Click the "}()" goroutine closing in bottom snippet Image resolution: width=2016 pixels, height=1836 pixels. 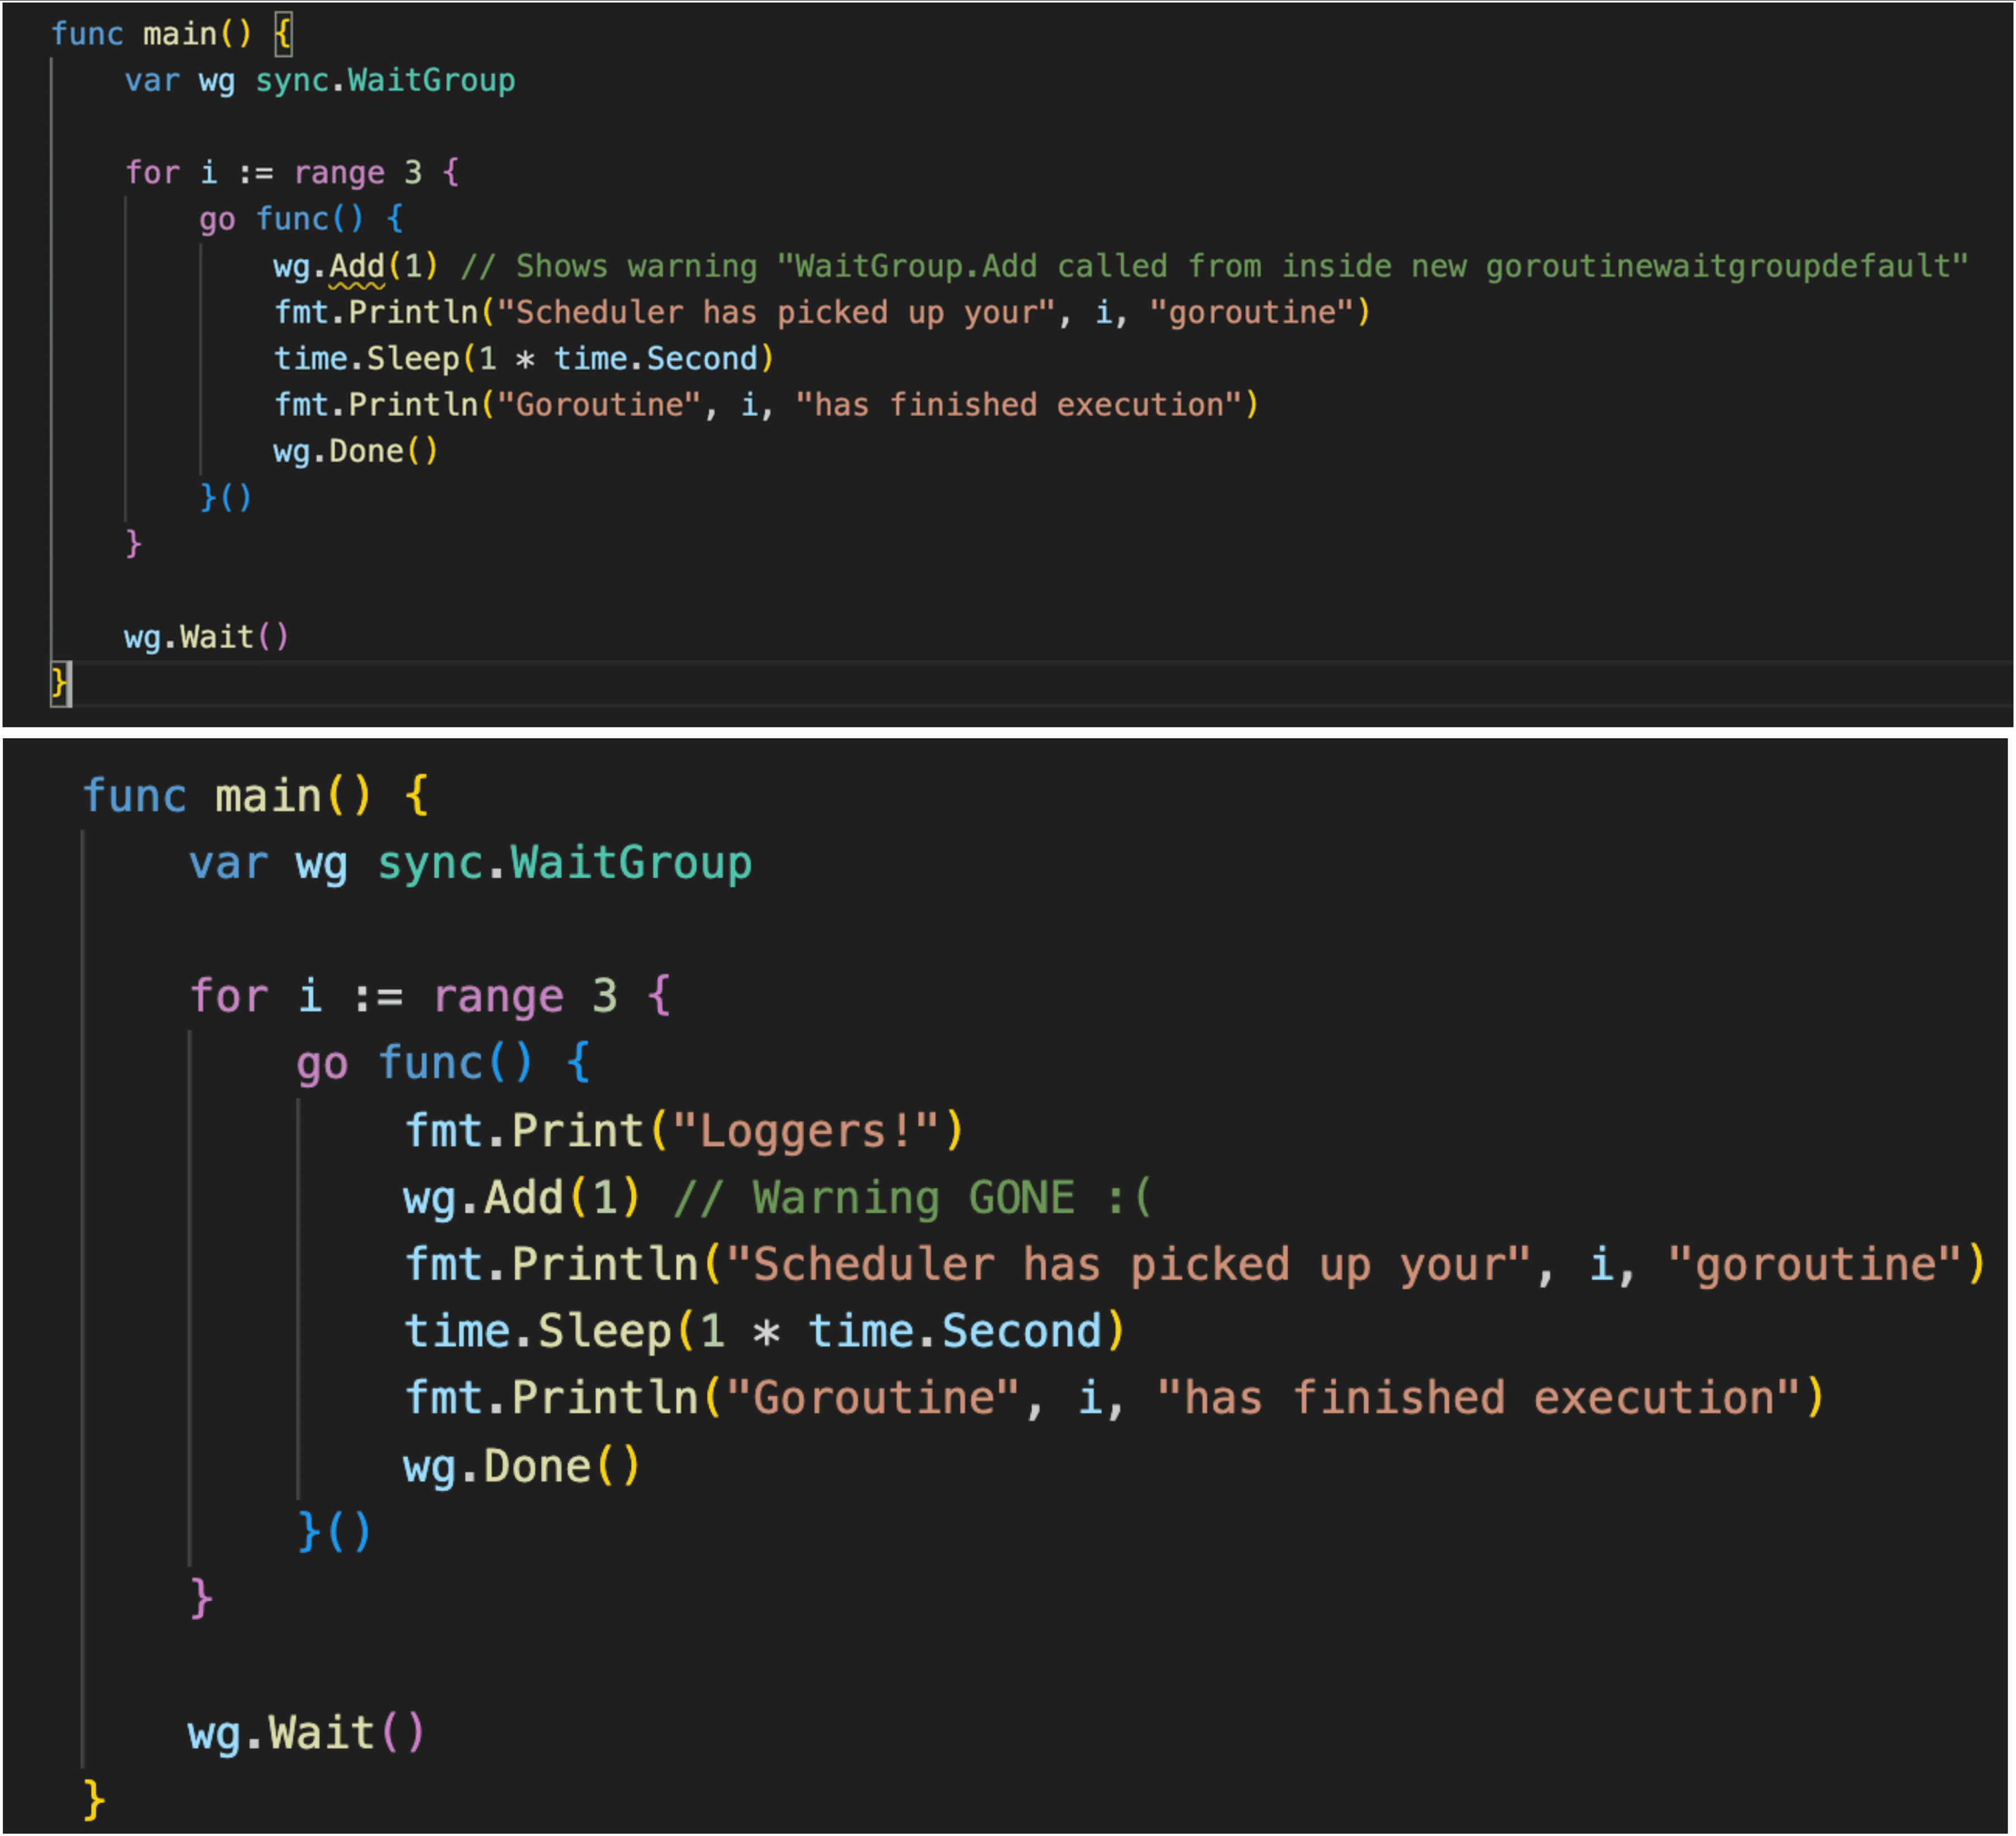click(334, 1531)
